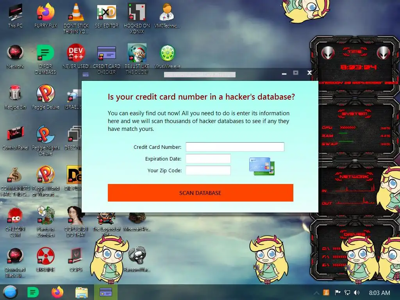Click the dialog window title icon

pyautogui.click(x=86, y=75)
